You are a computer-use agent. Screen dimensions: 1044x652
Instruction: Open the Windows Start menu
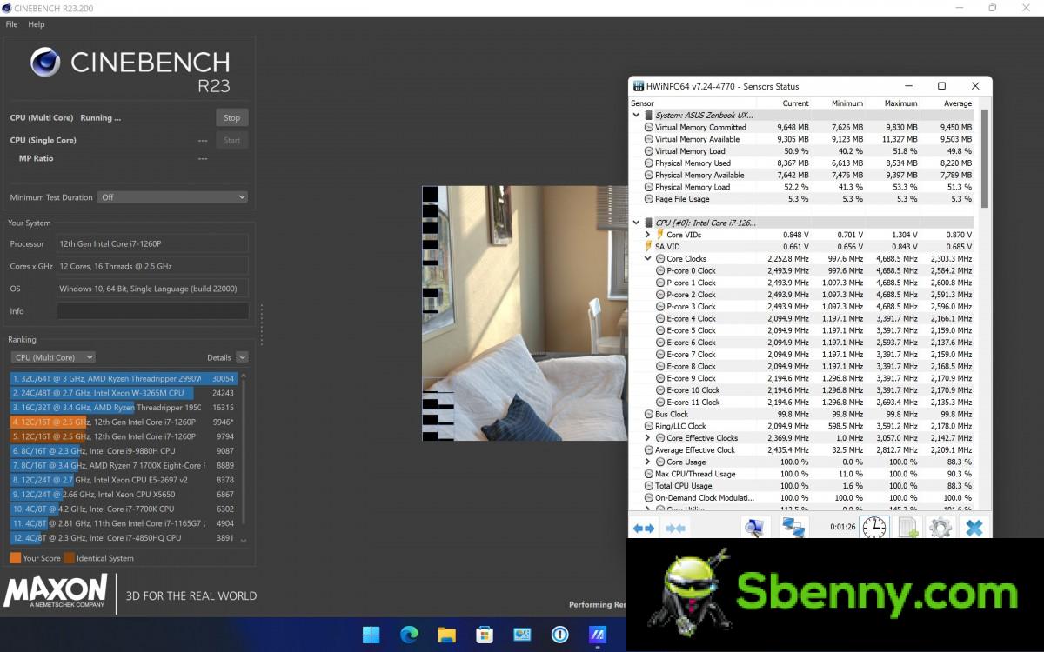pyautogui.click(x=371, y=635)
